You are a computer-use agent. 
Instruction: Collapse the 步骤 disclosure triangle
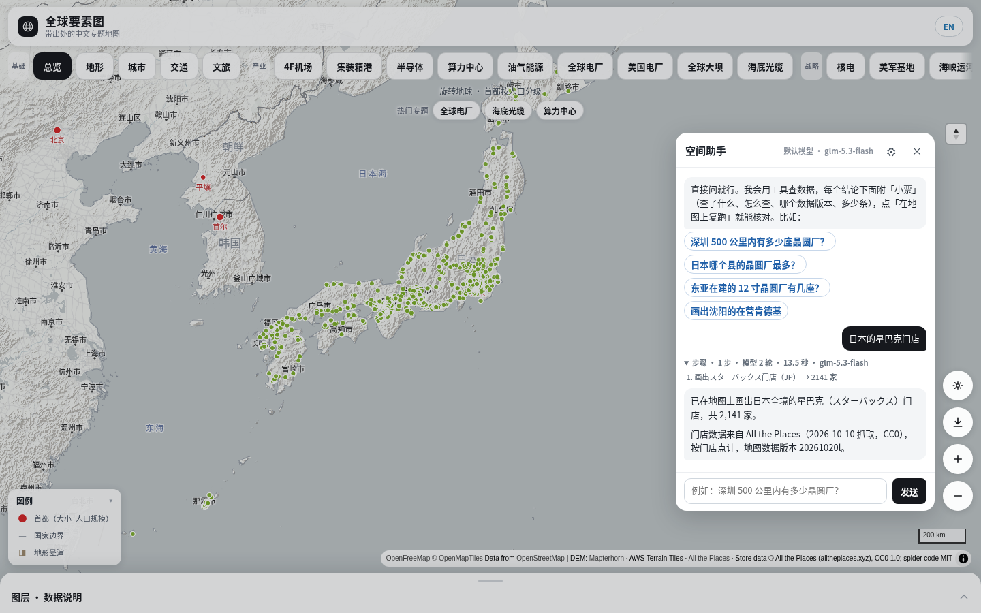click(x=687, y=363)
